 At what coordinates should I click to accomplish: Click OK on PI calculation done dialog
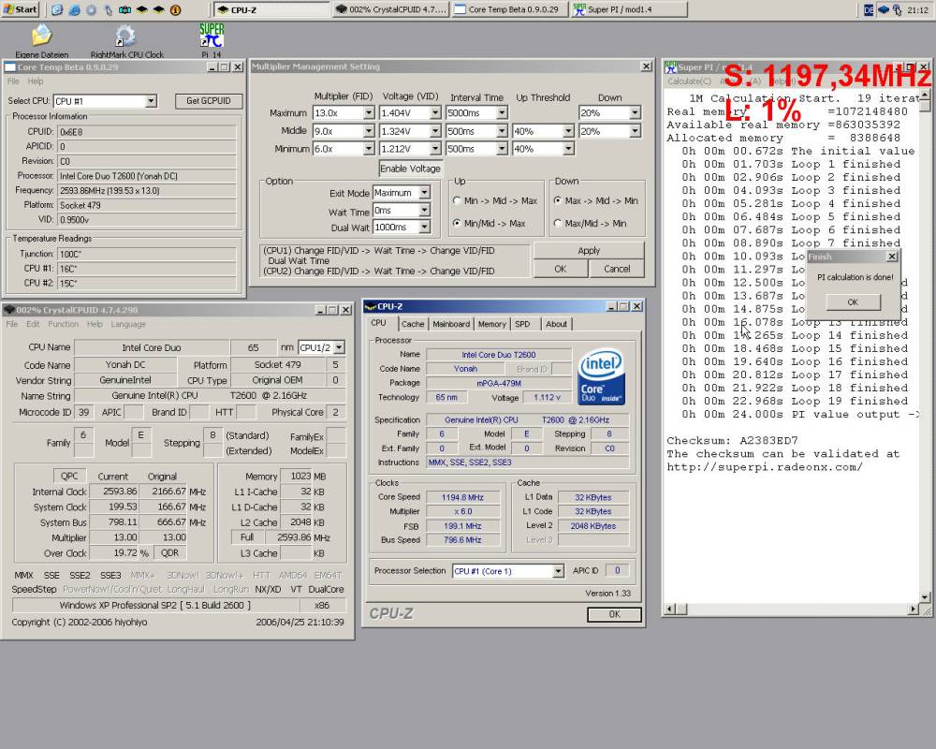pos(852,302)
